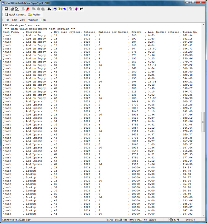The width and height of the screenshot is (207, 223).
Task: Click the scrollbar down arrow
Action: (x=203, y=215)
